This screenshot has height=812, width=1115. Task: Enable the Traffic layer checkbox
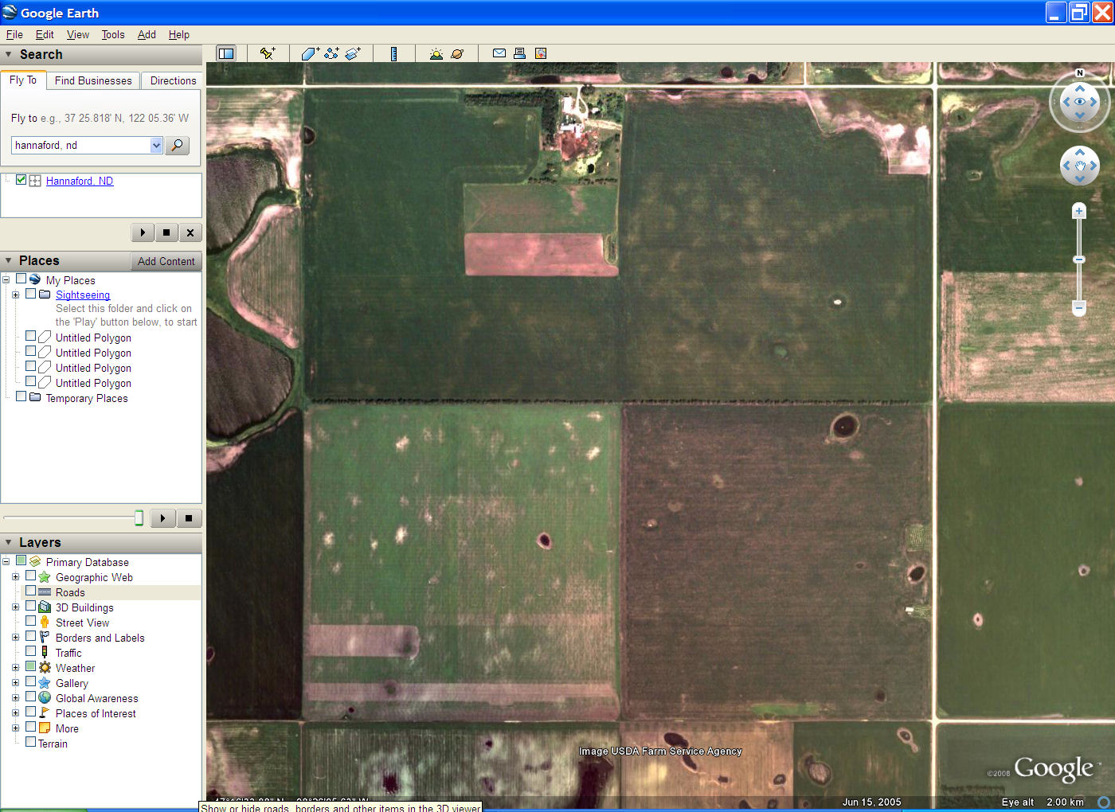(x=30, y=652)
